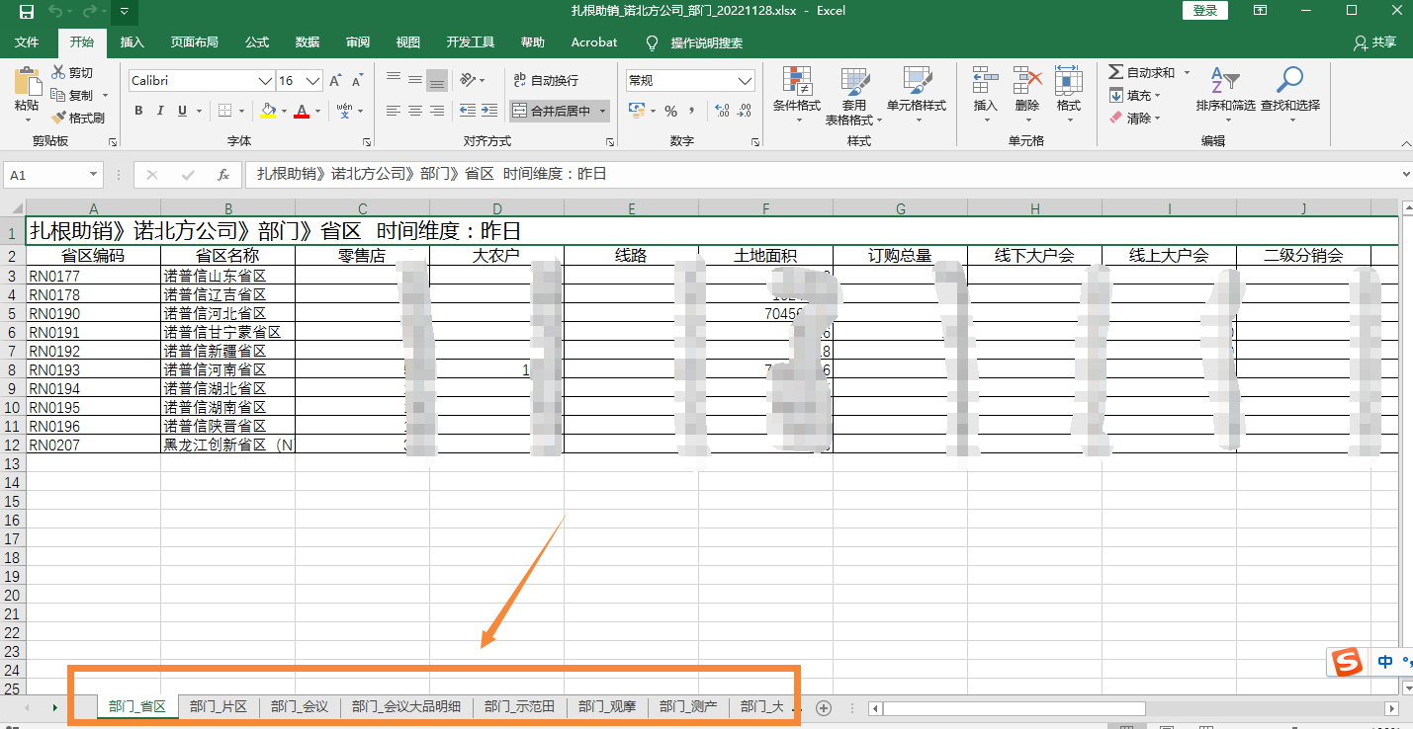The height and width of the screenshot is (729, 1413).
Task: Click the AutoSum sigma icon
Action: click(1115, 73)
